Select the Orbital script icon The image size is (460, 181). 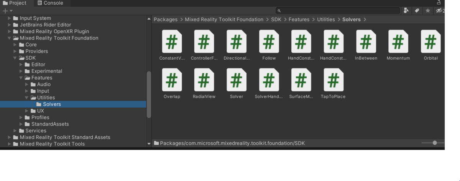click(431, 41)
